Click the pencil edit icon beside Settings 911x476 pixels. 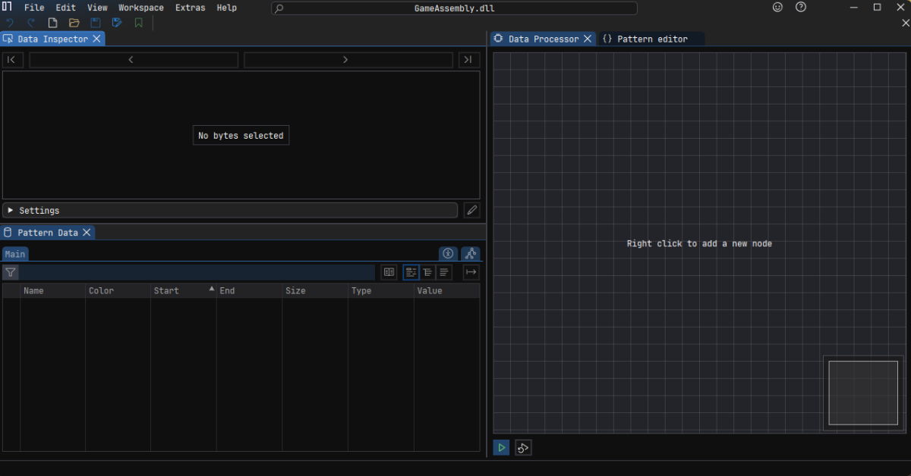(471, 211)
